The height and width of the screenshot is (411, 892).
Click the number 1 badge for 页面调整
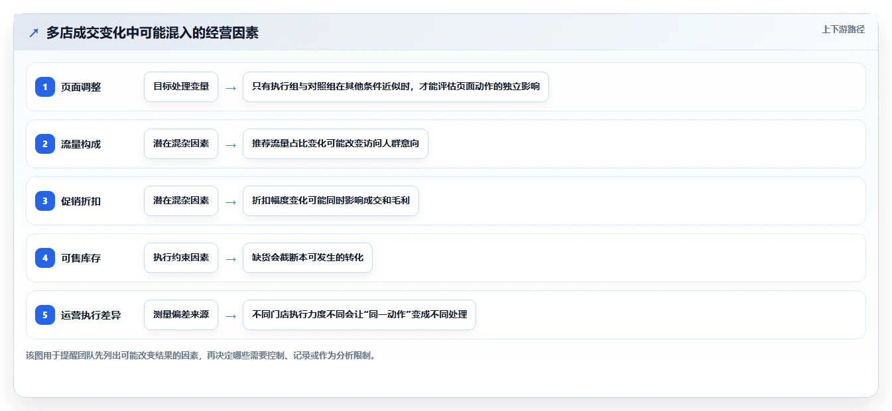(45, 87)
